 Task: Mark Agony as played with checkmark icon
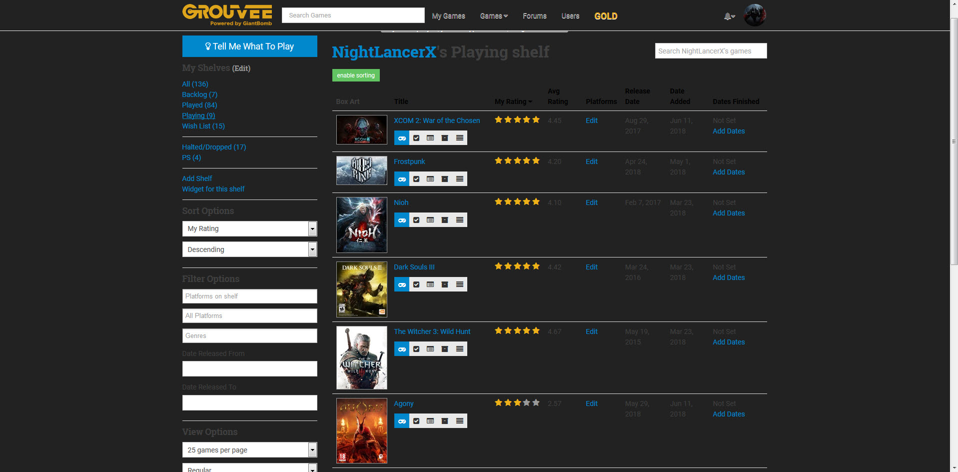point(416,421)
